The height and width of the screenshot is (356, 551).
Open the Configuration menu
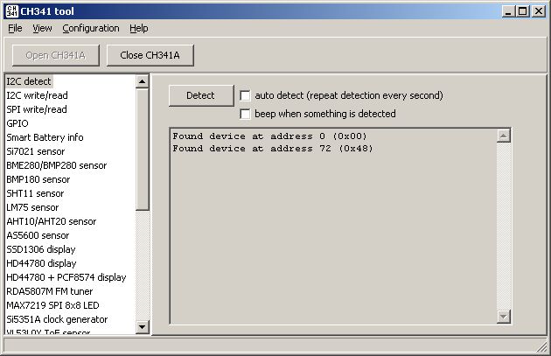pos(91,28)
